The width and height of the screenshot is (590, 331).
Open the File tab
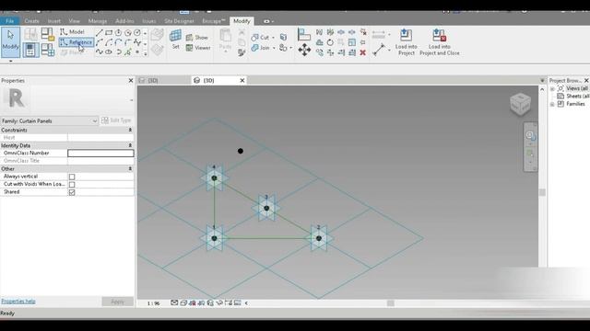[10, 21]
